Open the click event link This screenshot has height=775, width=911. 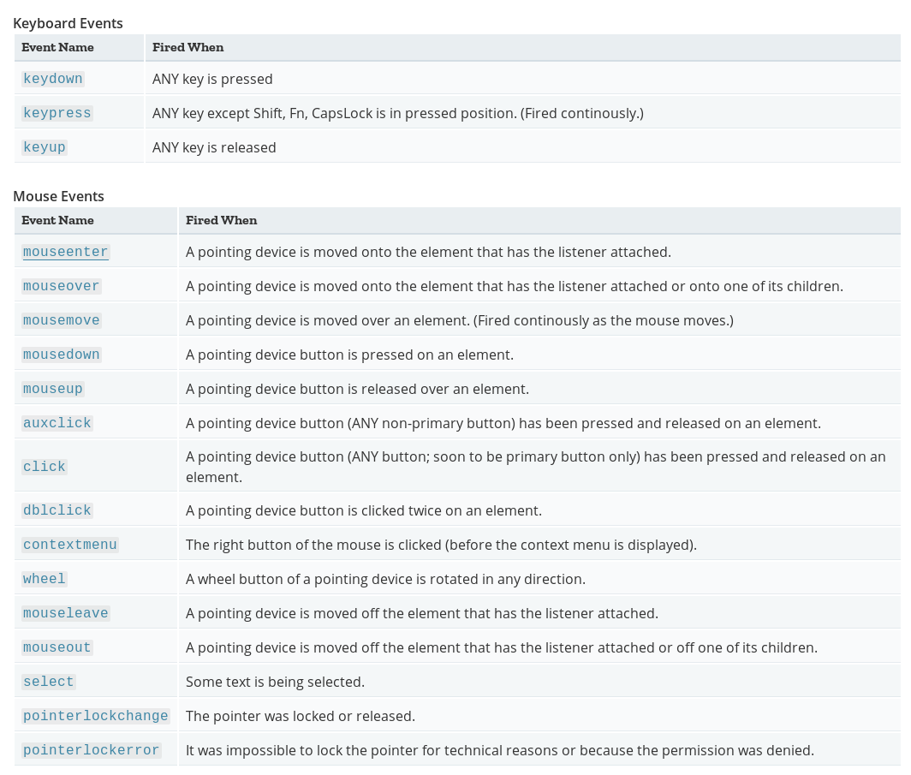[45, 467]
